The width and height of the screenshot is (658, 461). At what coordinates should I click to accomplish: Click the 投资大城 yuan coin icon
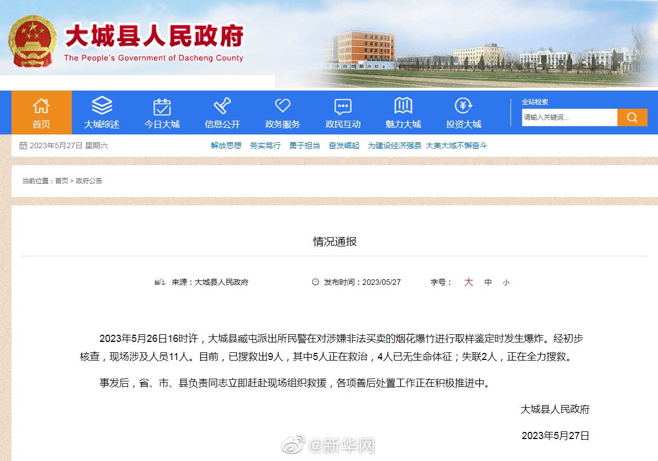[463, 105]
